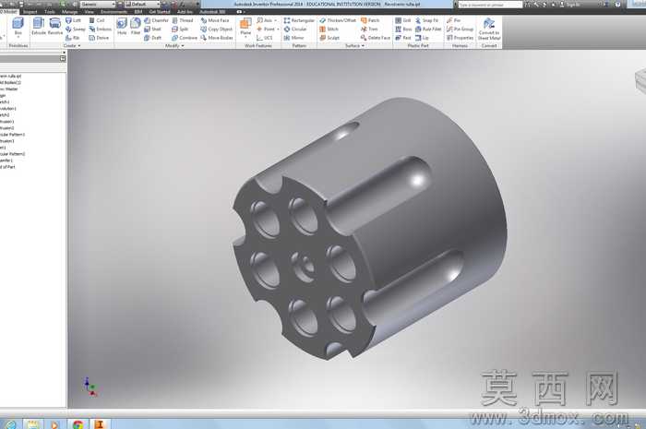
Task: Open the Point tool dropdown arrow
Action: coord(278,30)
